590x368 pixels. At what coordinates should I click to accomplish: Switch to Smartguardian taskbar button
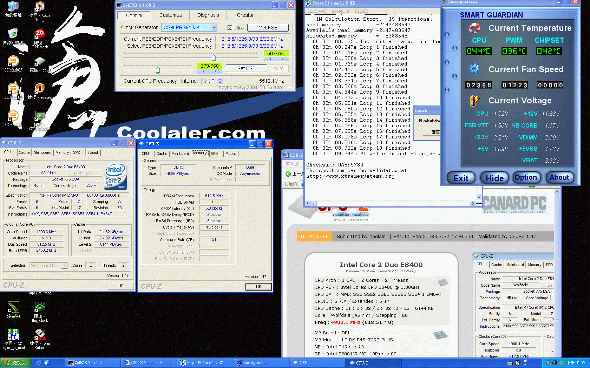262,363
